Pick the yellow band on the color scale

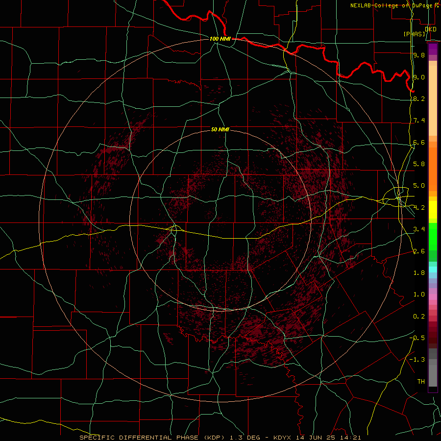point(433,210)
